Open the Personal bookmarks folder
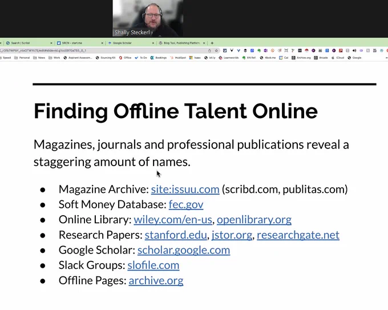This screenshot has width=388, height=310. pyautogui.click(x=22, y=58)
